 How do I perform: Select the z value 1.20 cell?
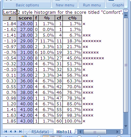tap(10, 104)
